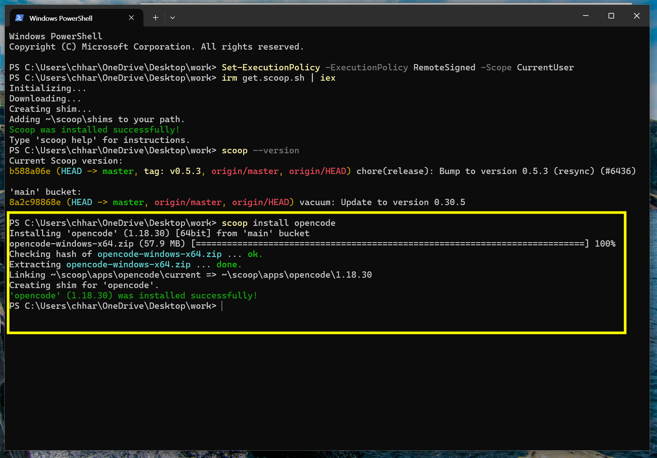Click the 'Scoop was installed successfully!' line
The width and height of the screenshot is (657, 458).
(x=94, y=130)
